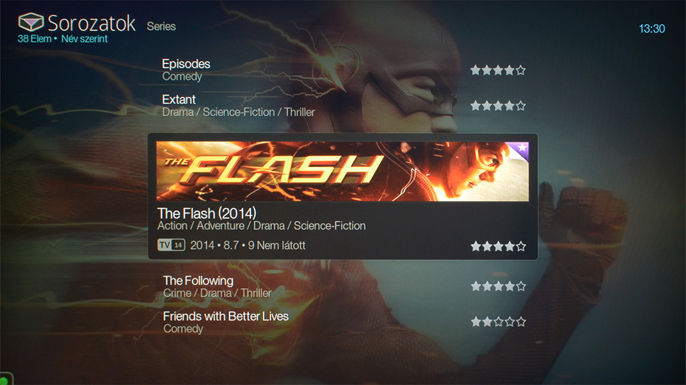This screenshot has width=686, height=385.
Task: Click The Flash (2014) title text
Action: point(207,213)
